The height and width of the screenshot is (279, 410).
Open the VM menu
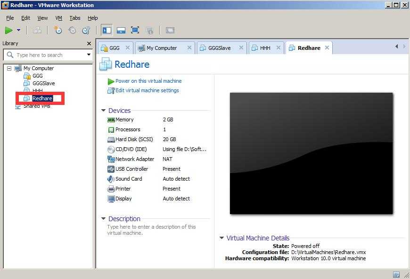point(58,18)
